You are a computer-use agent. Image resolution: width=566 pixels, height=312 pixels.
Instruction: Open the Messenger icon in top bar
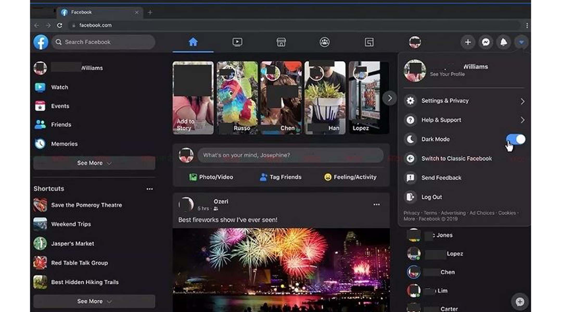coord(486,42)
